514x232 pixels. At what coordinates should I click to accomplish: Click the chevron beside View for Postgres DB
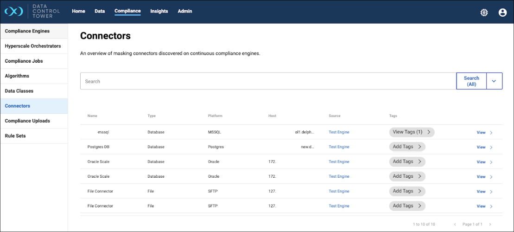pos(491,148)
